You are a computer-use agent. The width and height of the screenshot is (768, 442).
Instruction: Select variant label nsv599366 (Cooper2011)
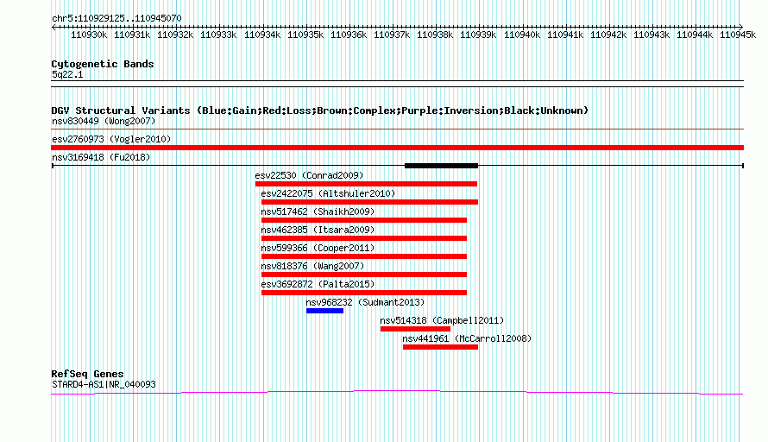318,248
